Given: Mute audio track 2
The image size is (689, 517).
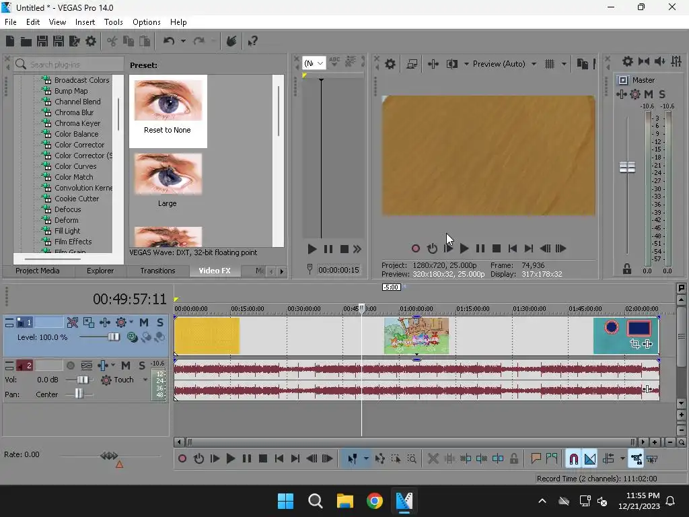Looking at the screenshot, I should point(126,366).
